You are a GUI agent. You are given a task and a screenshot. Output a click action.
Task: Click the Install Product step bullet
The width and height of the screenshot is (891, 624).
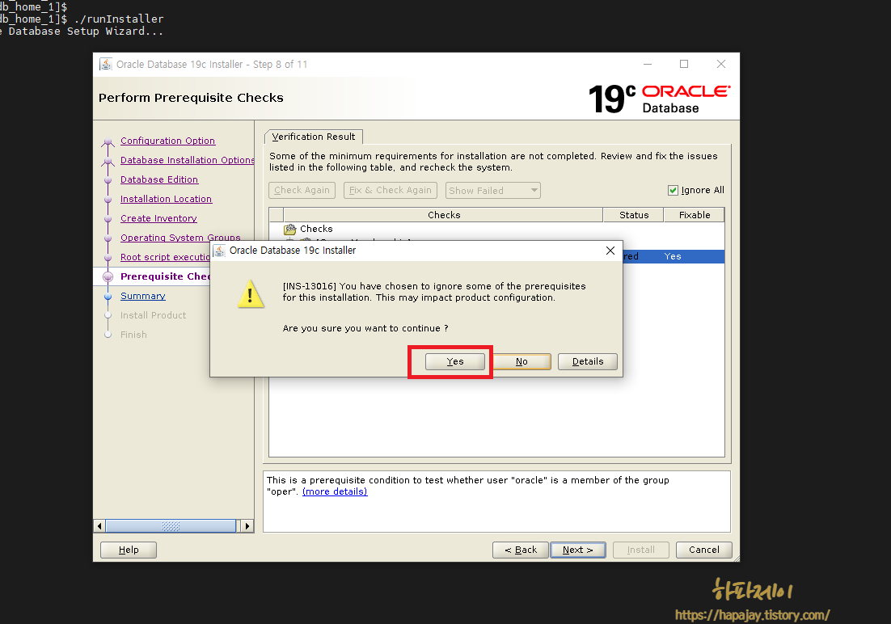(108, 315)
